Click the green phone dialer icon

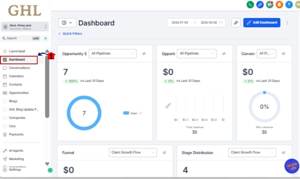pos(250,4)
